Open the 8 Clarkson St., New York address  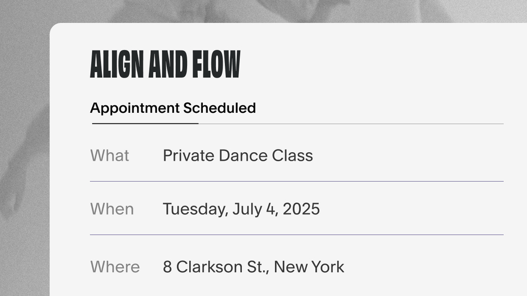pyautogui.click(x=253, y=267)
